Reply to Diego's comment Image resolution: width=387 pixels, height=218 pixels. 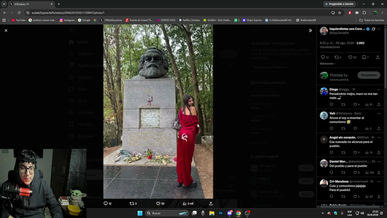331,104
